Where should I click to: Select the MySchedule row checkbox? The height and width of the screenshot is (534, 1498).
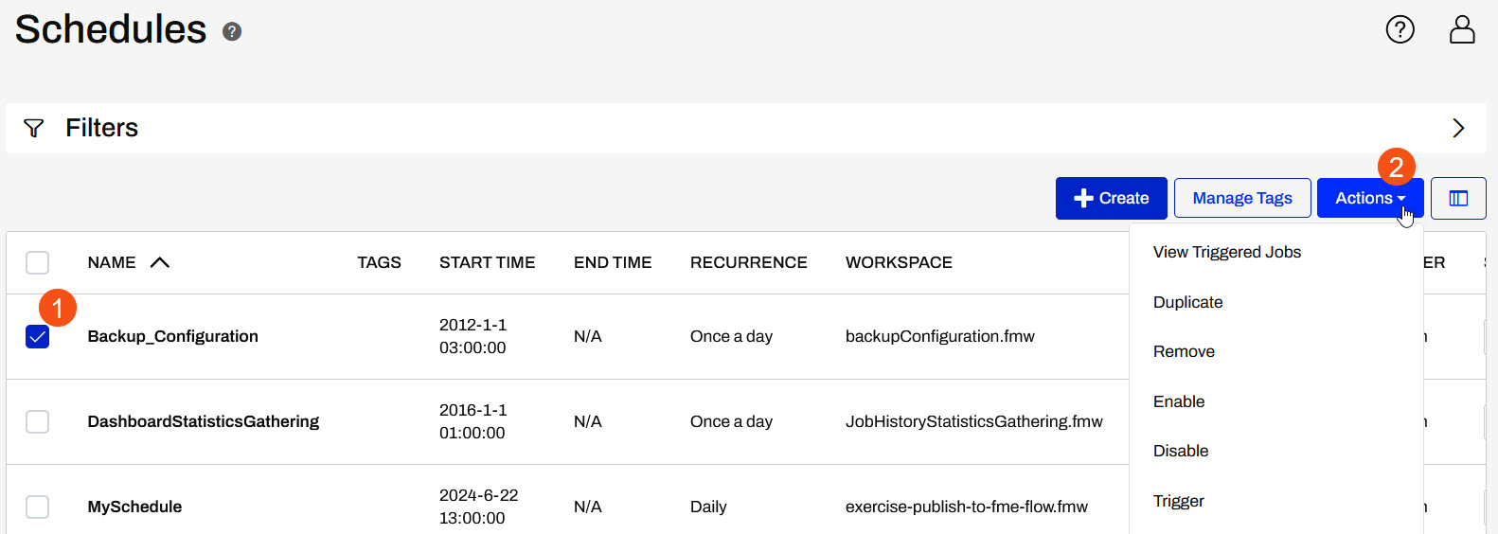(x=38, y=507)
